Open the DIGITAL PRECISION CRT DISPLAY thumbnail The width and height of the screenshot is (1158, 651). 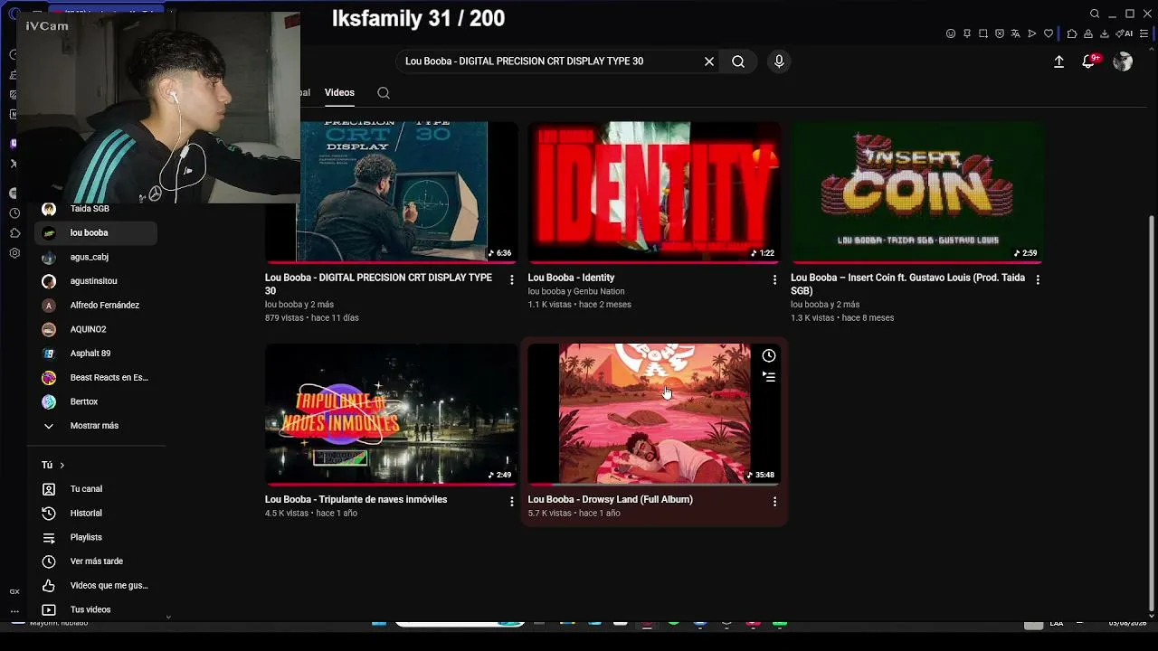coord(392,192)
